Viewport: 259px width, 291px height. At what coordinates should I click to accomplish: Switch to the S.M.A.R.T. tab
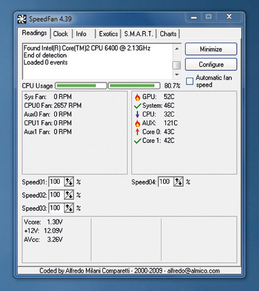coord(139,34)
